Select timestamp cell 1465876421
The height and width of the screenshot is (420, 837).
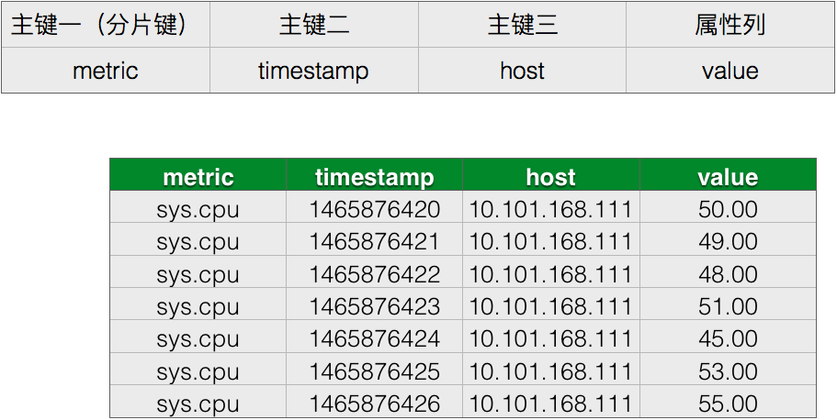click(374, 239)
